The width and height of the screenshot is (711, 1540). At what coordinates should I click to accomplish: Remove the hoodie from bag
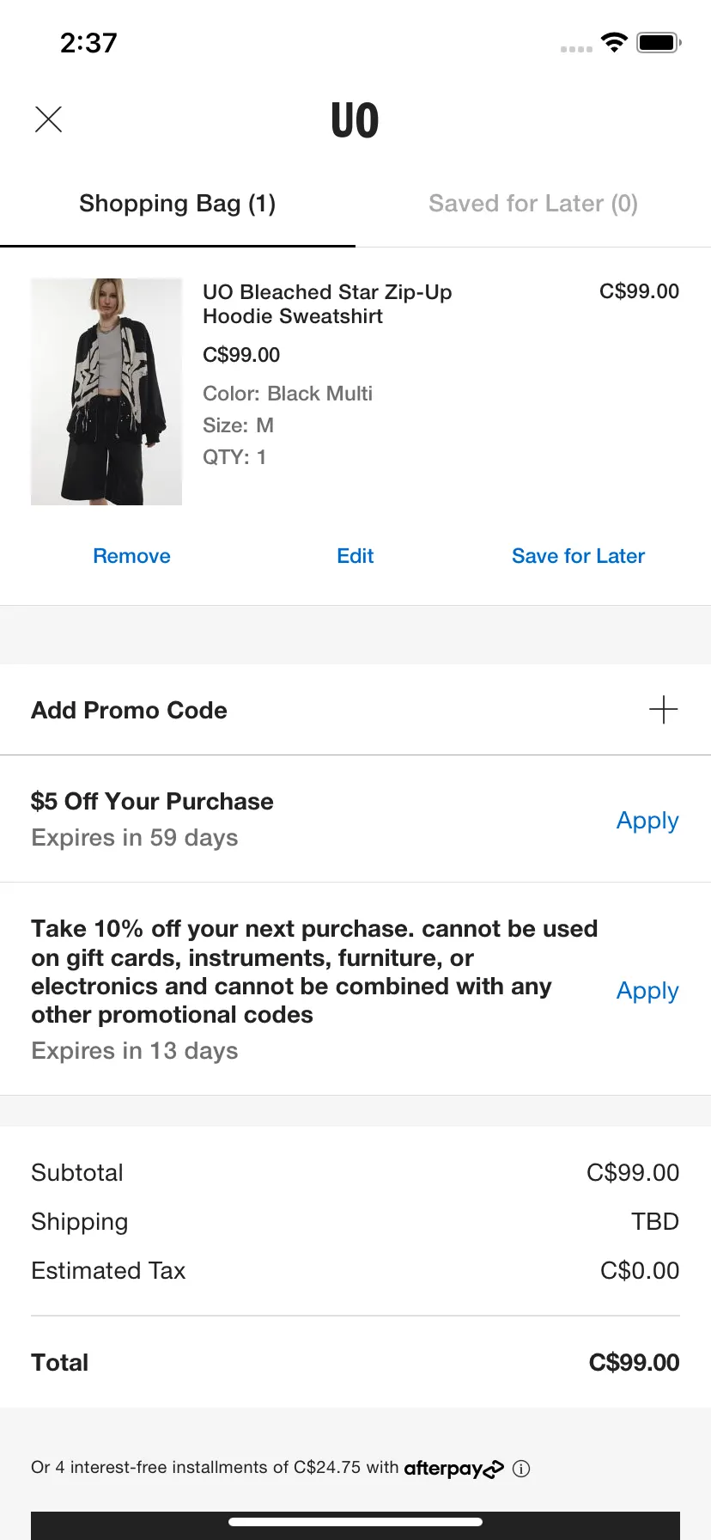131,556
